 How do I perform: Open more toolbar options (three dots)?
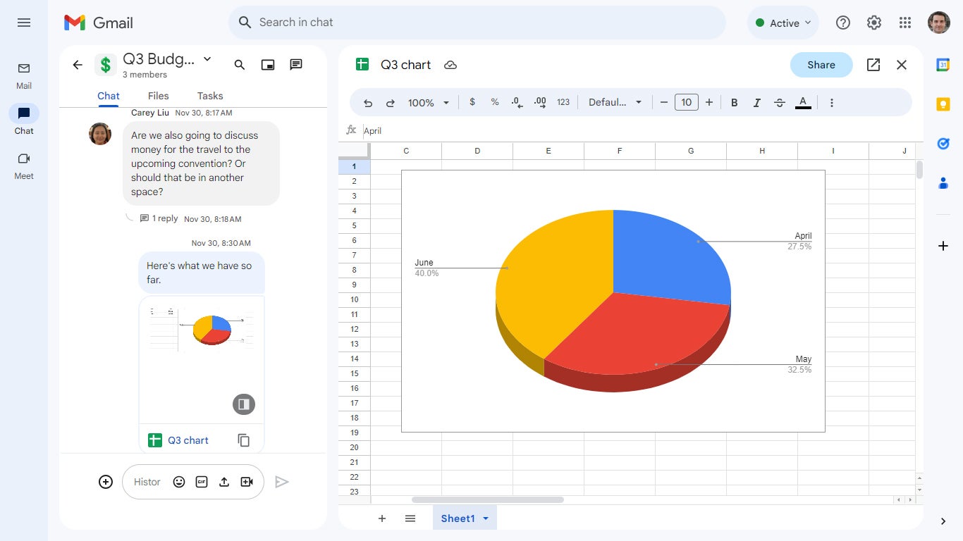point(832,103)
